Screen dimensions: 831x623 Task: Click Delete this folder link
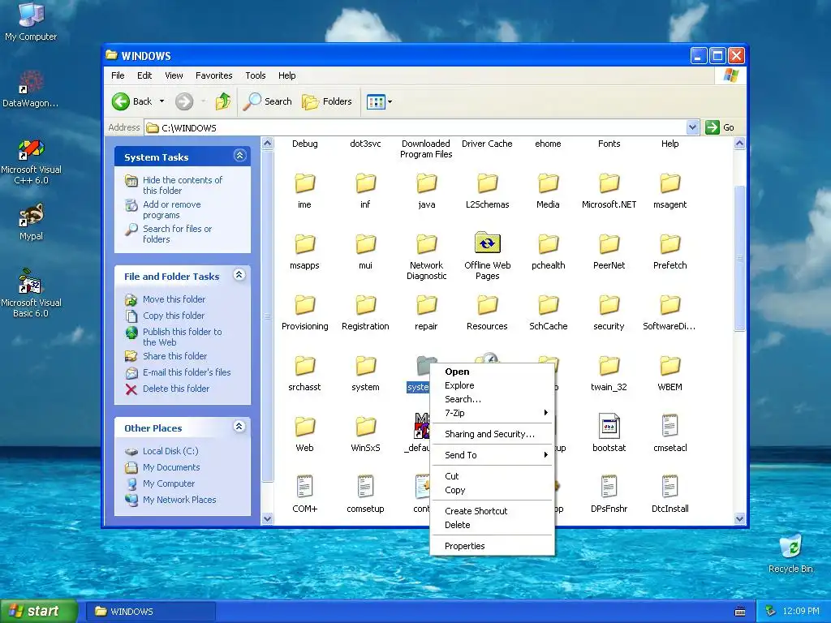pyautogui.click(x=176, y=389)
